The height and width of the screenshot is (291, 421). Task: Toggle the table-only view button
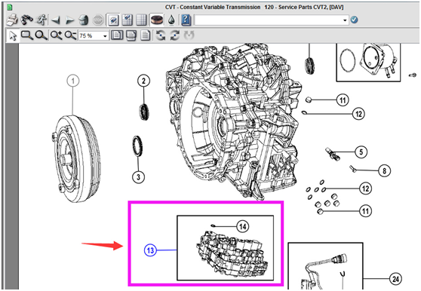click(x=141, y=20)
